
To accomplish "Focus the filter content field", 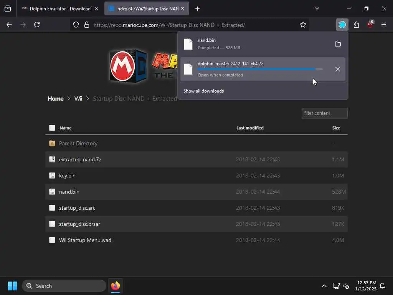I will (325, 113).
